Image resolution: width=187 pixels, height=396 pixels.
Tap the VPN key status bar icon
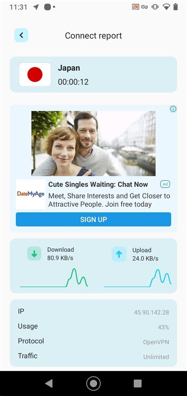click(x=144, y=7)
